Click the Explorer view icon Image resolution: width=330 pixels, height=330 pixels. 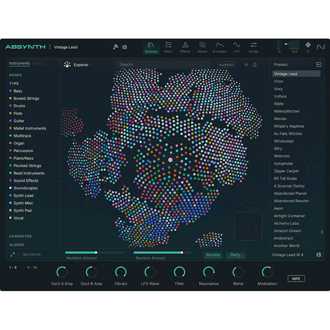67,65
